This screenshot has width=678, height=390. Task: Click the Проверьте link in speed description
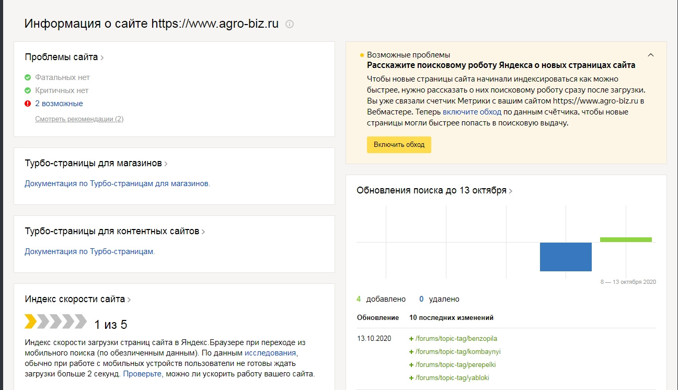tap(142, 374)
